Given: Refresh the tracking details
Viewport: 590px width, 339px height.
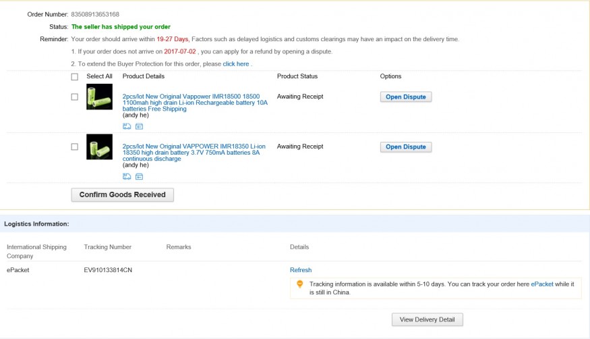Looking at the screenshot, I should click(301, 270).
